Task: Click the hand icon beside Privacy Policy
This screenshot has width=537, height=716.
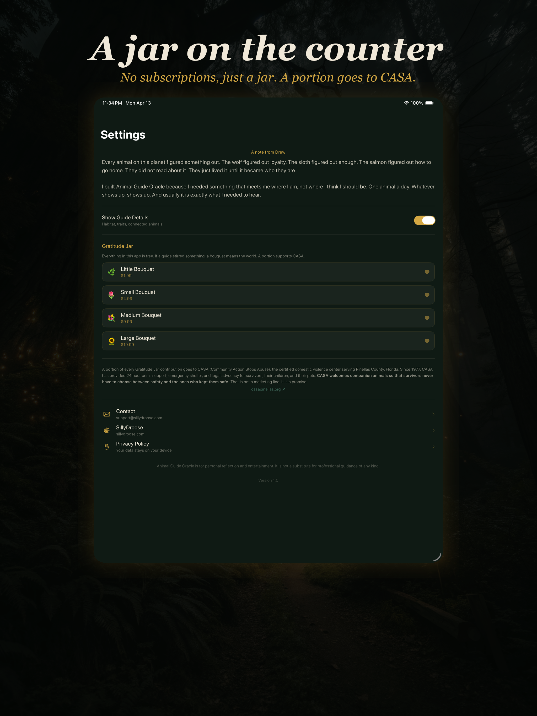Action: [106, 447]
